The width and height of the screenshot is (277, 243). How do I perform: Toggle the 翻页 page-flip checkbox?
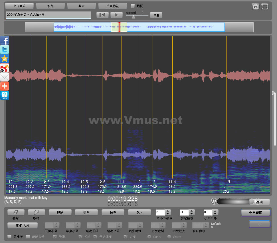point(133,6)
